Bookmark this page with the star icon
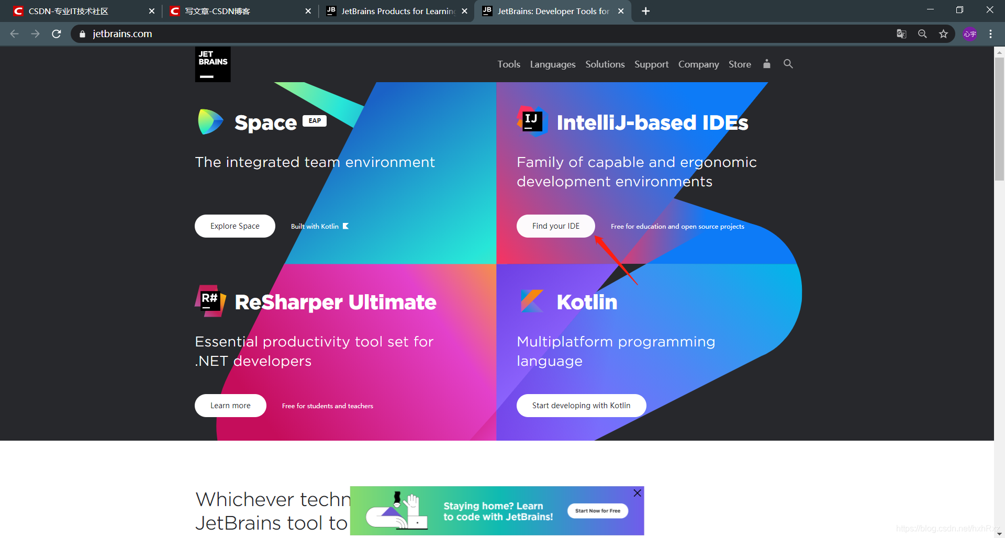 click(x=943, y=34)
